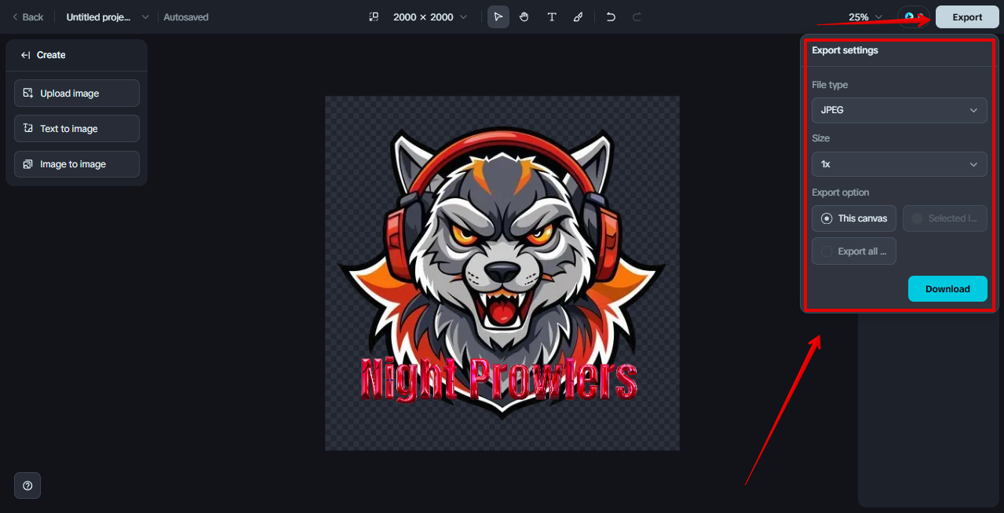Open the Size 1x dropdown
Viewport: 1004px width, 513px height.
900,164
